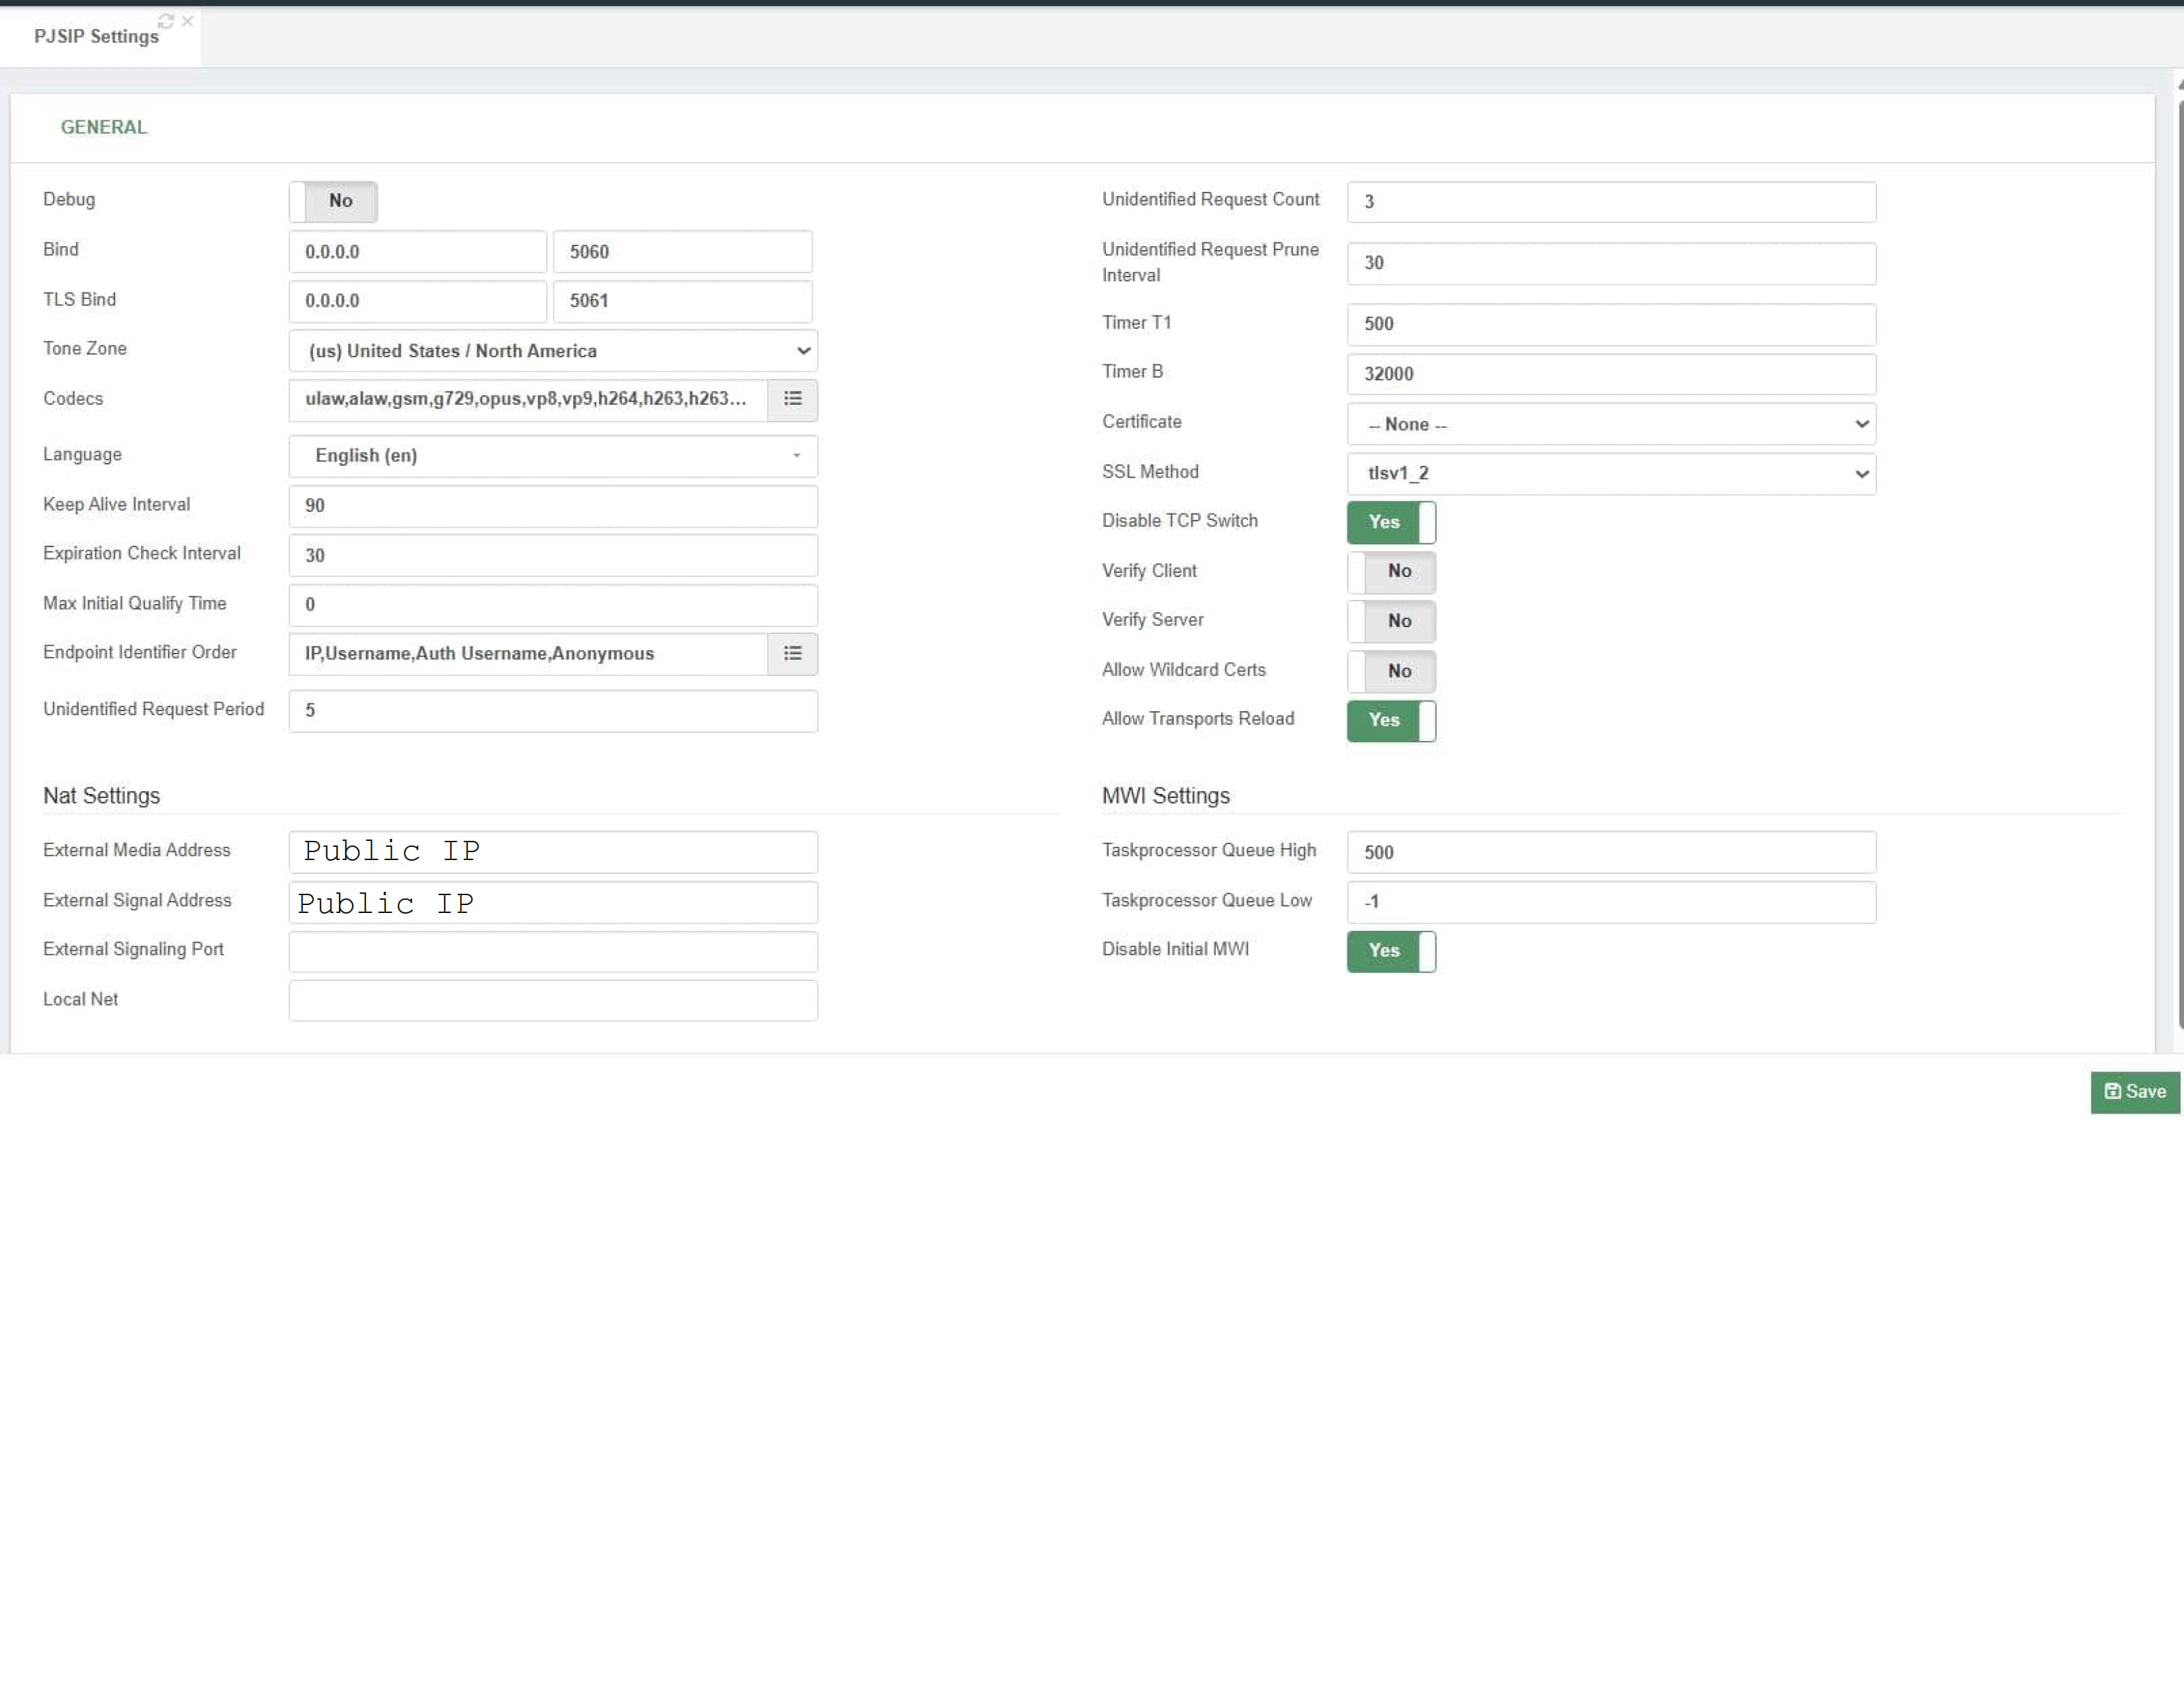
Task: Click the Bind port 5060 field
Action: tap(682, 252)
